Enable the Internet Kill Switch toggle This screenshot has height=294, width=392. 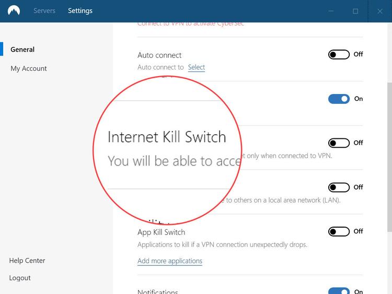coord(339,143)
